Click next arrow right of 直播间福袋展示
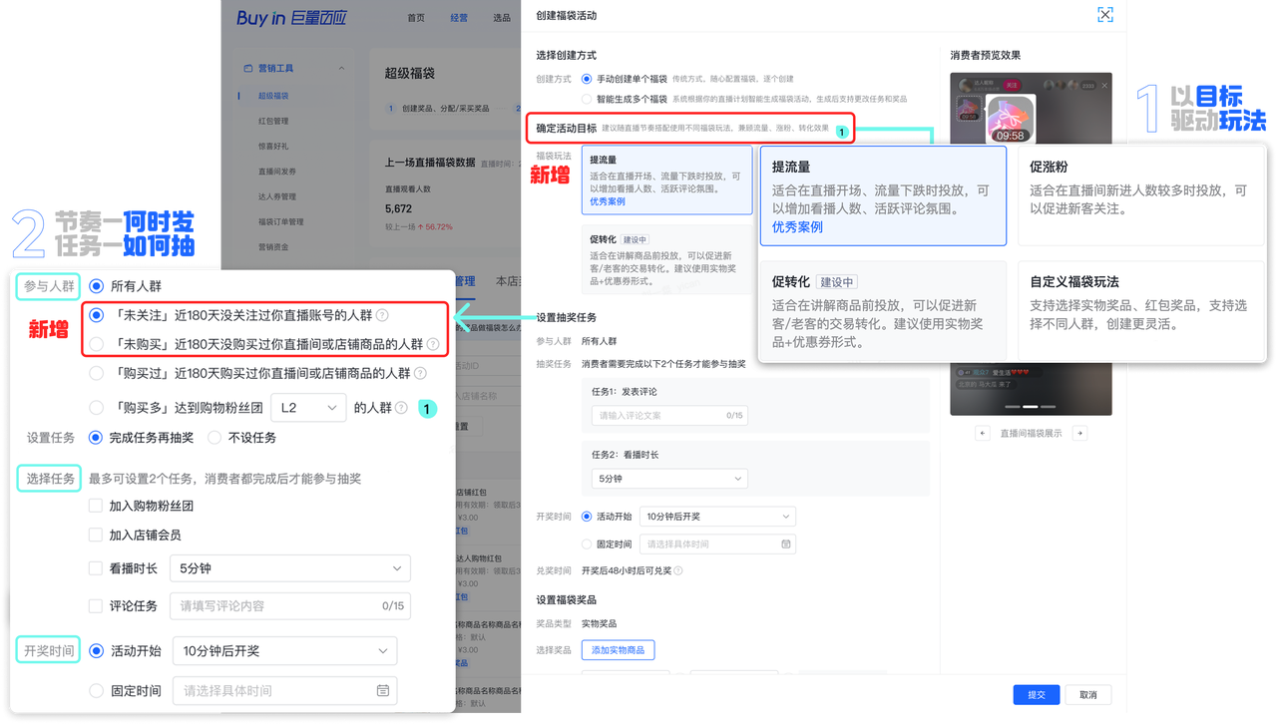 click(x=1079, y=433)
